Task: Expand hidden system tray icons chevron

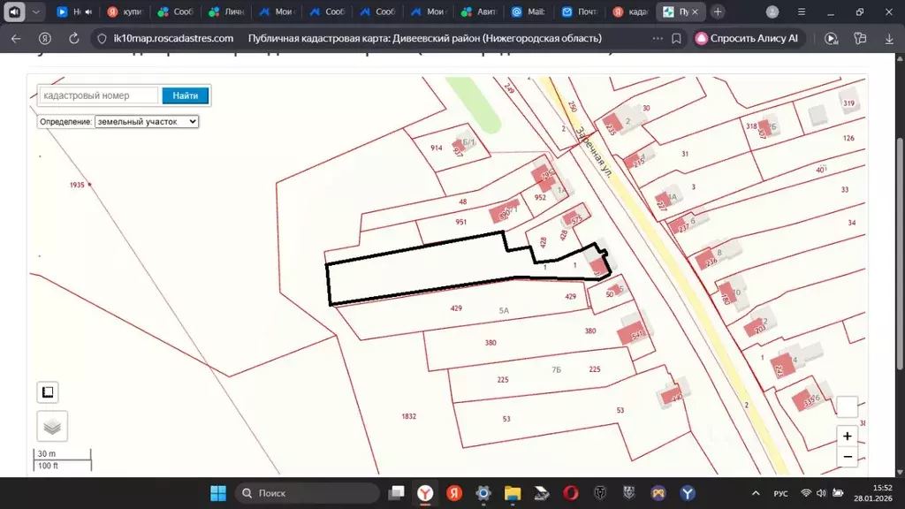Action: click(x=756, y=493)
